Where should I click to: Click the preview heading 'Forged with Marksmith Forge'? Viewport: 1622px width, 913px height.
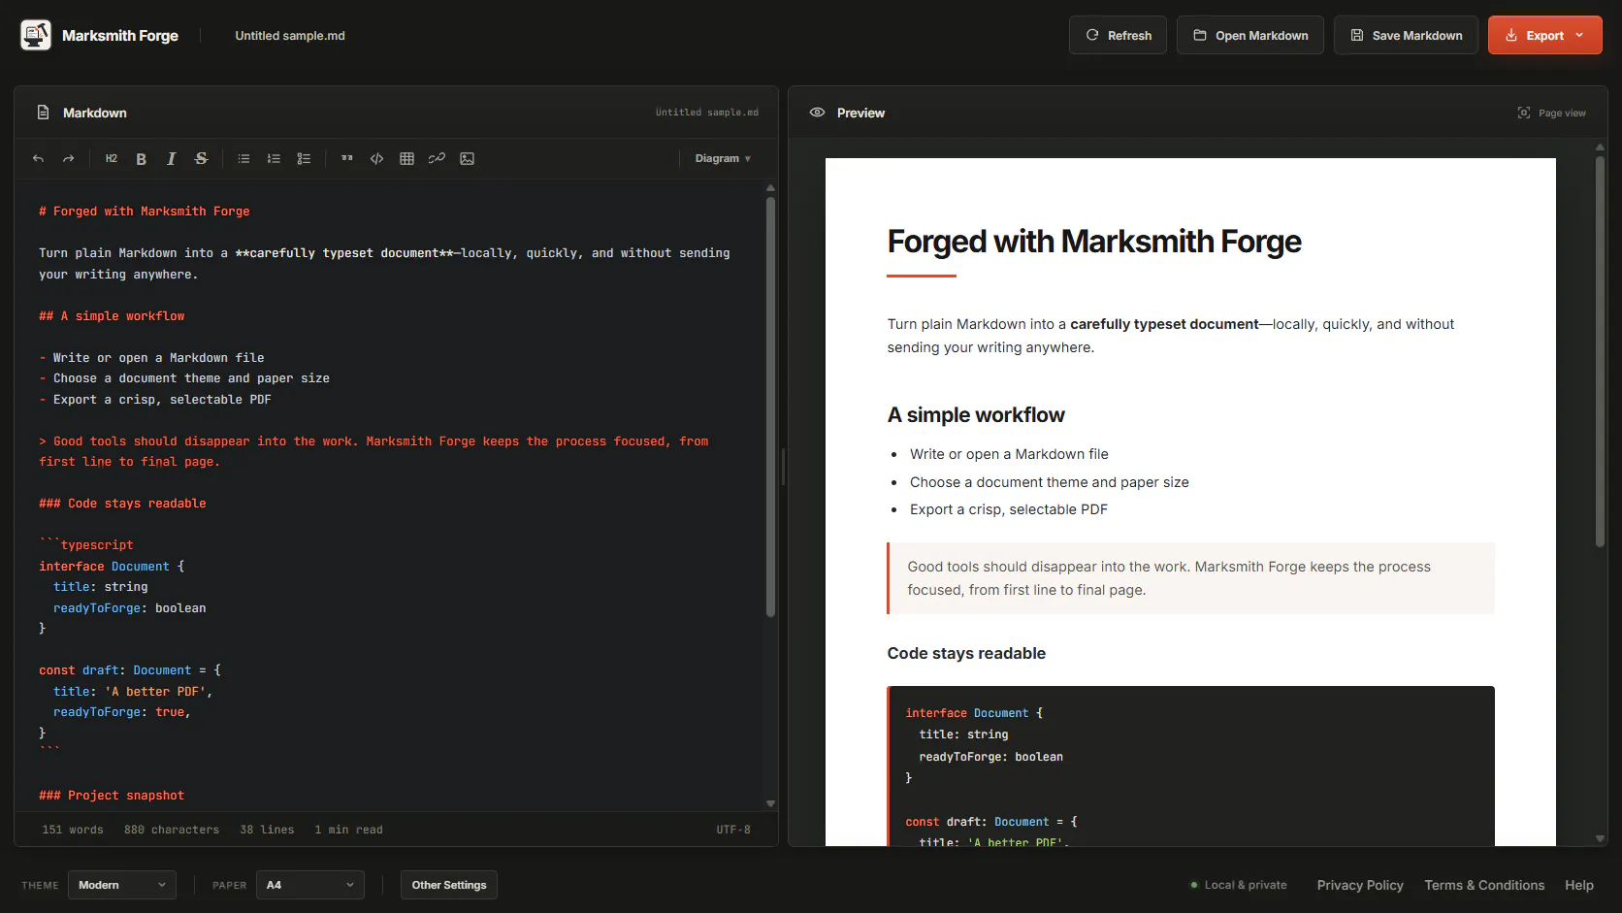click(x=1094, y=241)
